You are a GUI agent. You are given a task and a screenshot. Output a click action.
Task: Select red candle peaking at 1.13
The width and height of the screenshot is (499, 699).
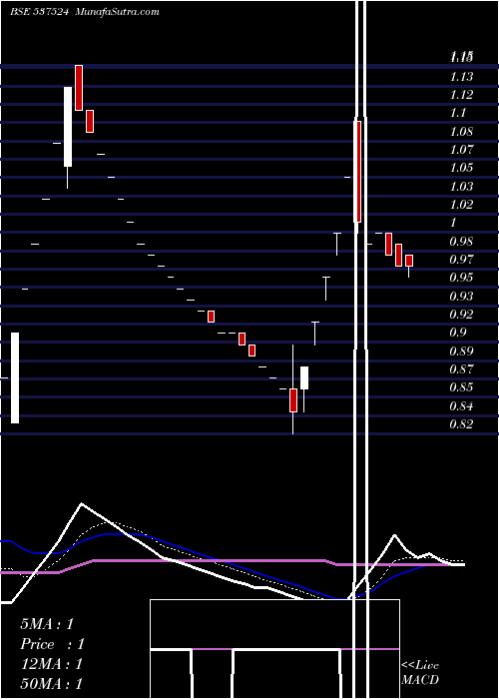79,88
